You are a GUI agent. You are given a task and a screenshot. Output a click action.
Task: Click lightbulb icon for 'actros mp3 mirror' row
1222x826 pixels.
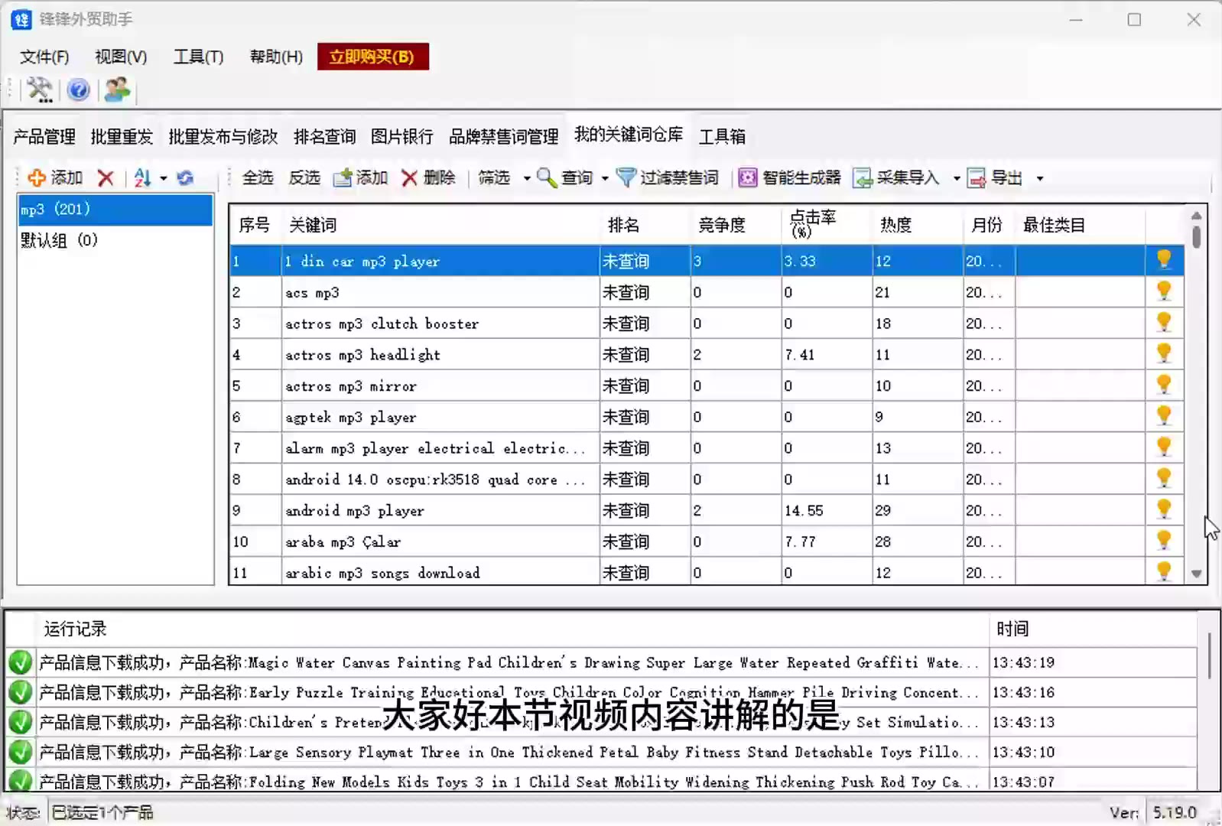(1164, 385)
